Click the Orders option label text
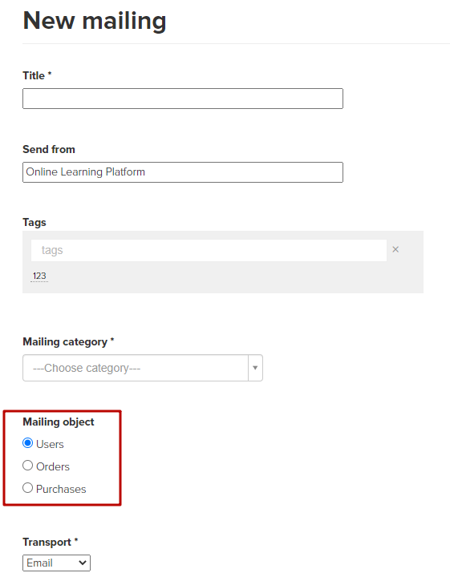Viewport: 450px width, 577px height. pyautogui.click(x=53, y=466)
